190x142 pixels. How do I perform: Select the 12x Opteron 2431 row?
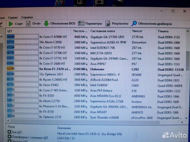tap(51, 74)
